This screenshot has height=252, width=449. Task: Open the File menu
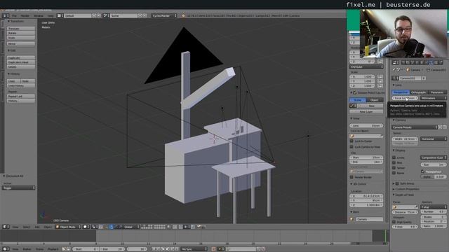(x=14, y=15)
